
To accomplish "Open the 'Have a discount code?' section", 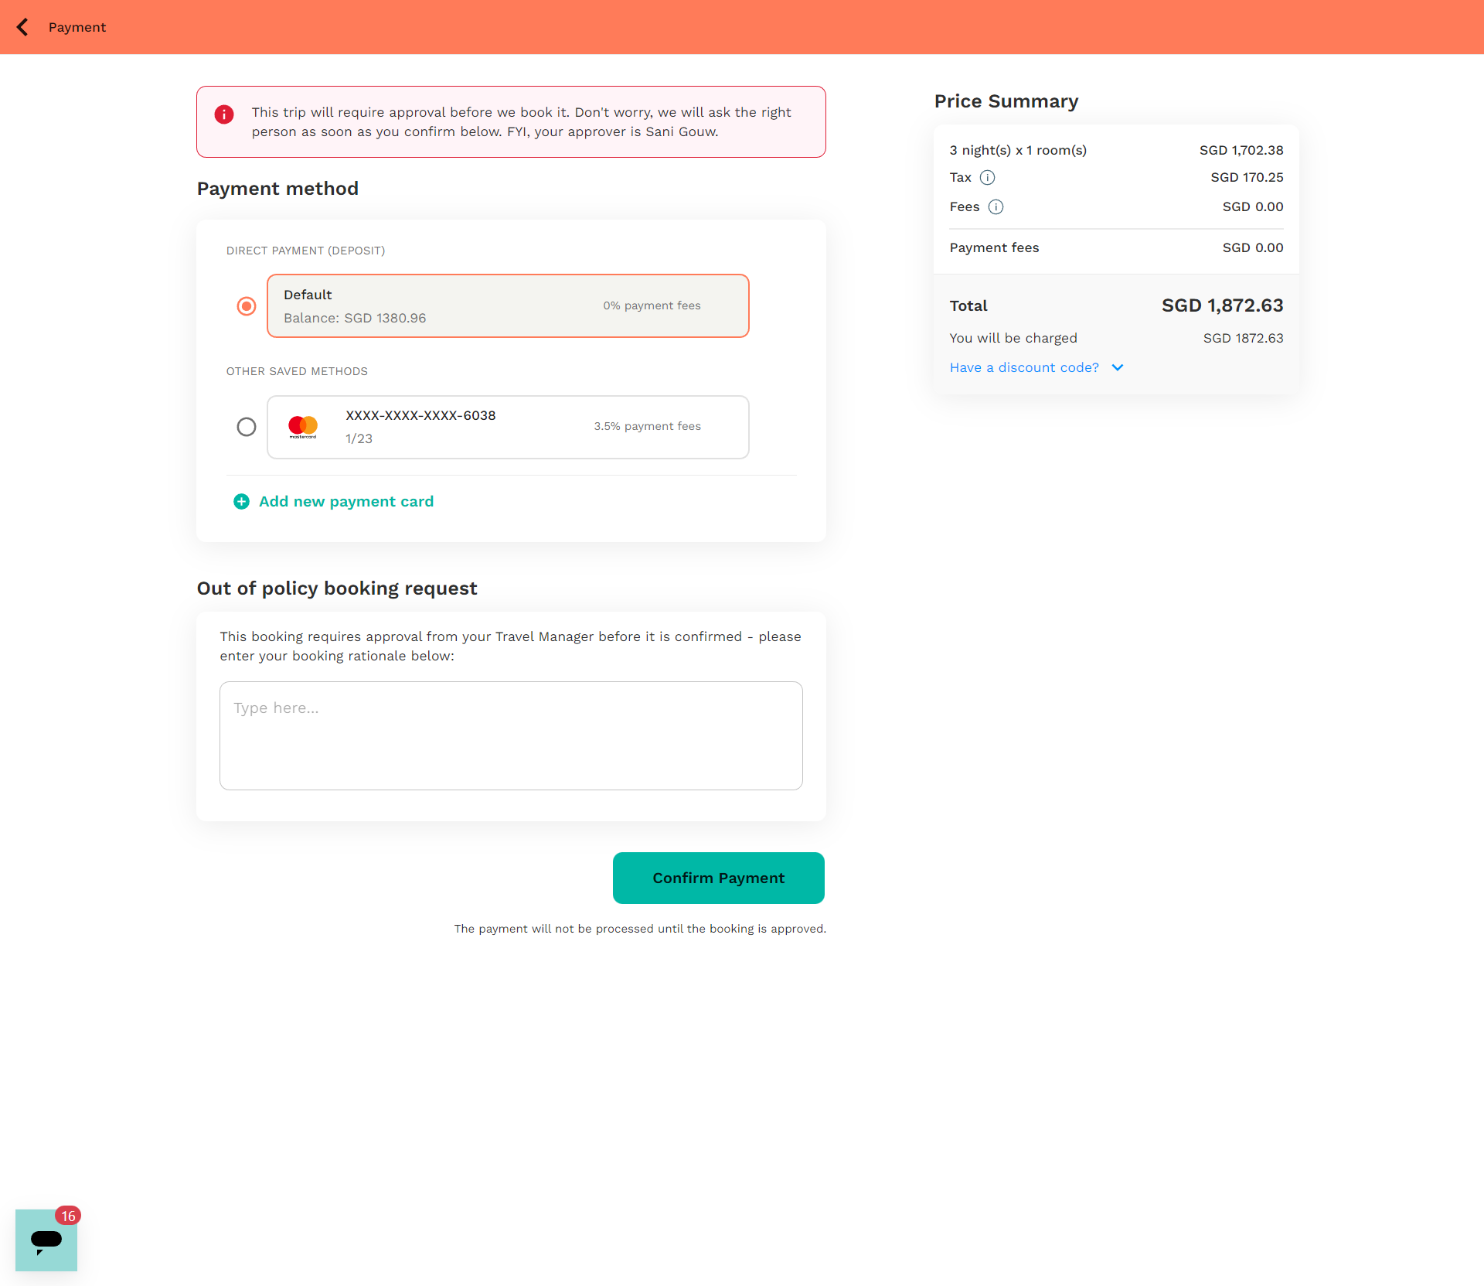I will (1024, 368).
